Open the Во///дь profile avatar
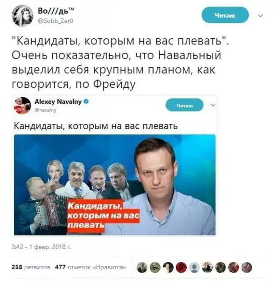This screenshot has height=281, width=280. (22, 15)
